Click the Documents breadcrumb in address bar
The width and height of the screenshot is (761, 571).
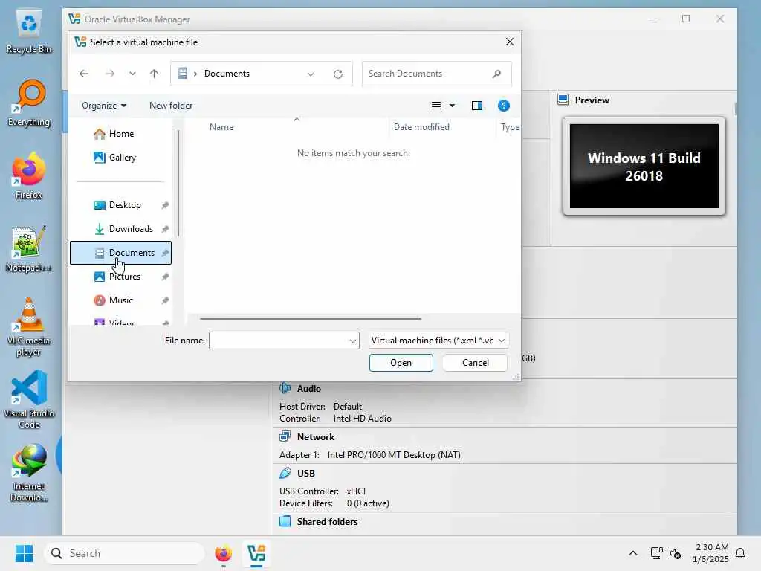(x=227, y=74)
